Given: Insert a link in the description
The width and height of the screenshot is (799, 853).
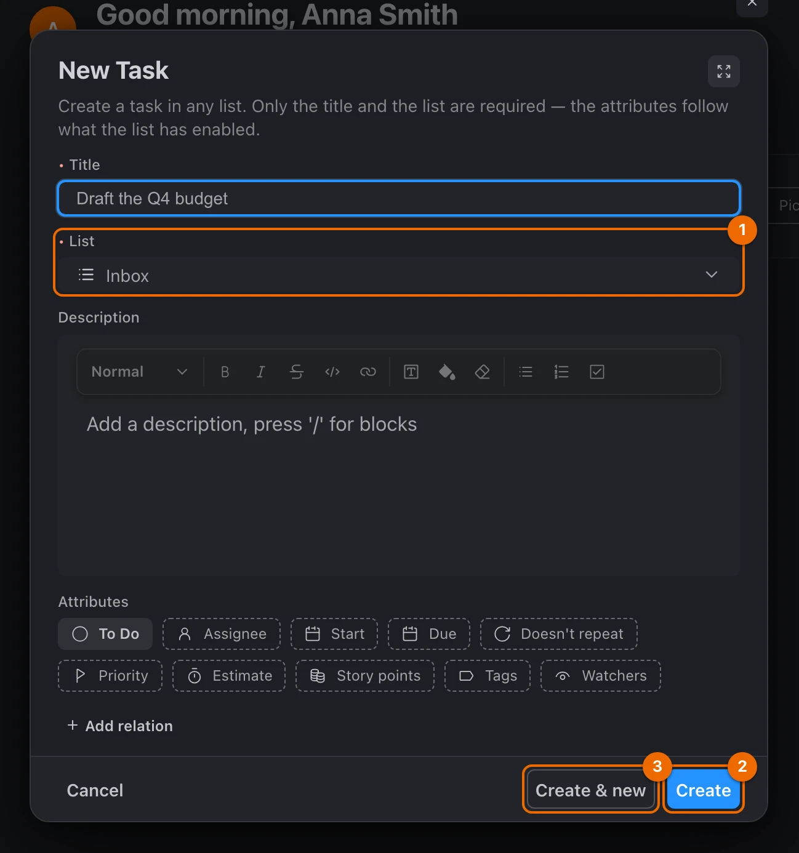Looking at the screenshot, I should [x=367, y=372].
